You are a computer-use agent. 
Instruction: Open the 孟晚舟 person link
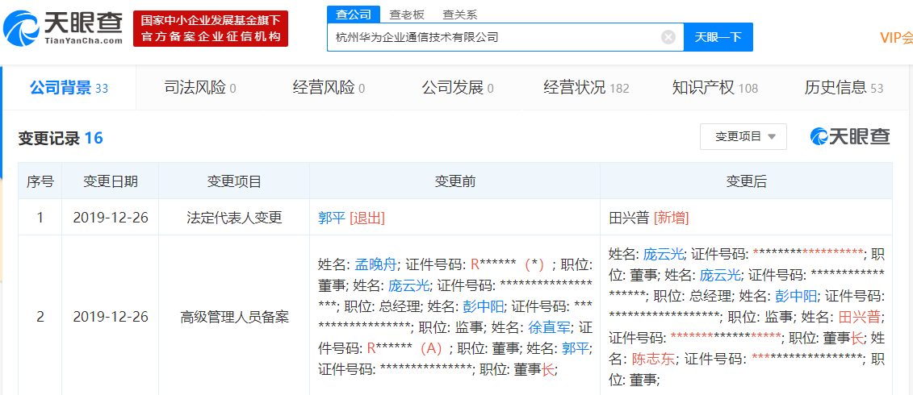(x=375, y=265)
